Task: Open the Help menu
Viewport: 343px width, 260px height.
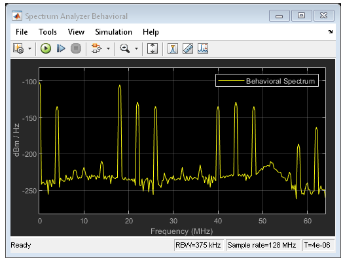Action: point(151,32)
